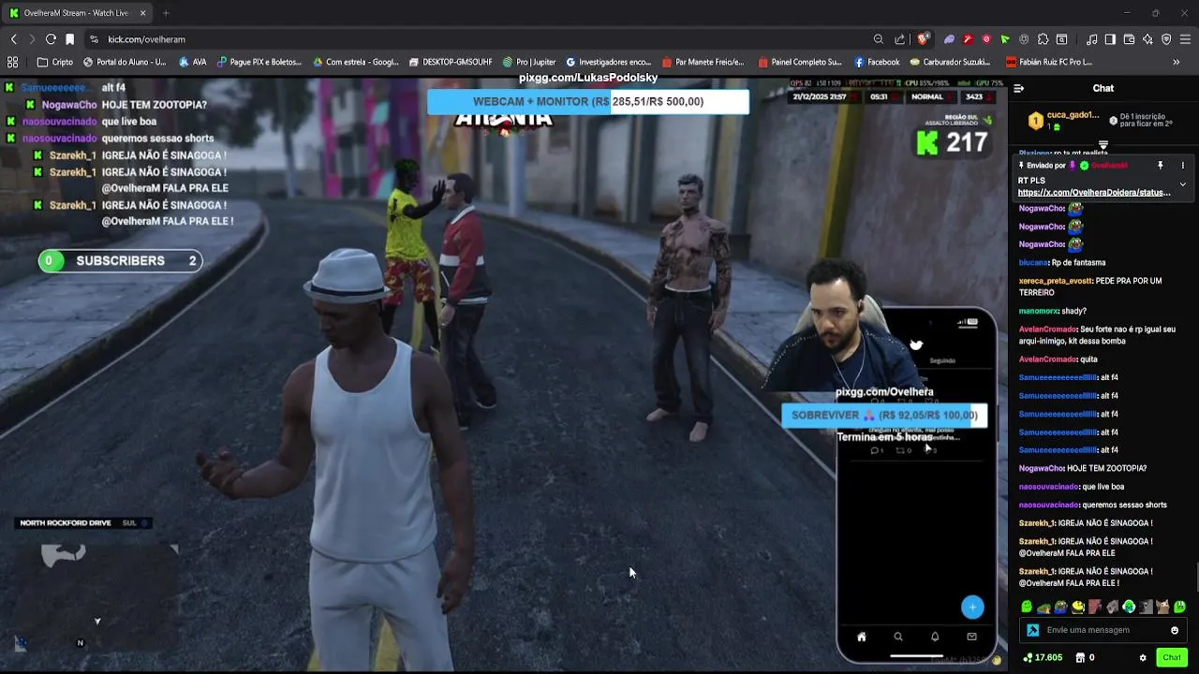Click the moderator hammer badge in message box
1199x674 pixels.
click(1032, 630)
